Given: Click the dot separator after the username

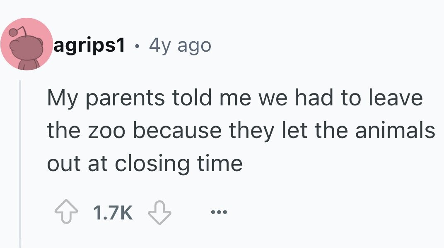Looking at the screenshot, I should pos(137,46).
